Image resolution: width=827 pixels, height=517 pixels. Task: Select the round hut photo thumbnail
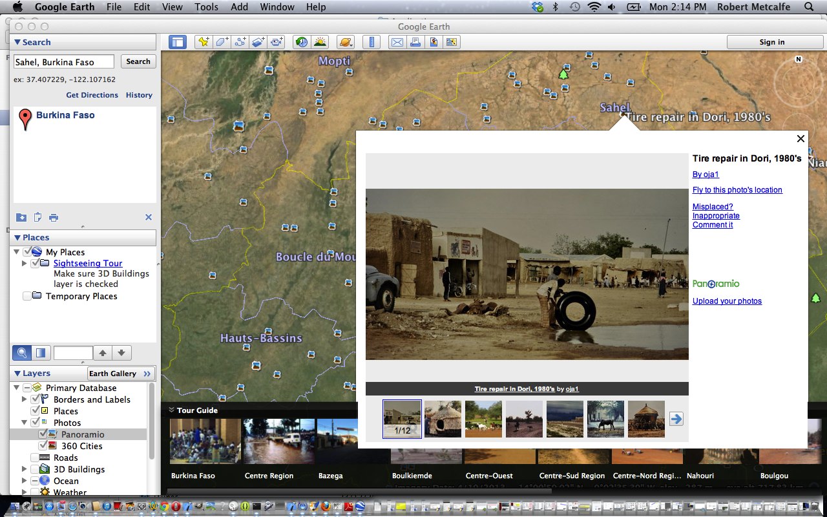coord(443,419)
